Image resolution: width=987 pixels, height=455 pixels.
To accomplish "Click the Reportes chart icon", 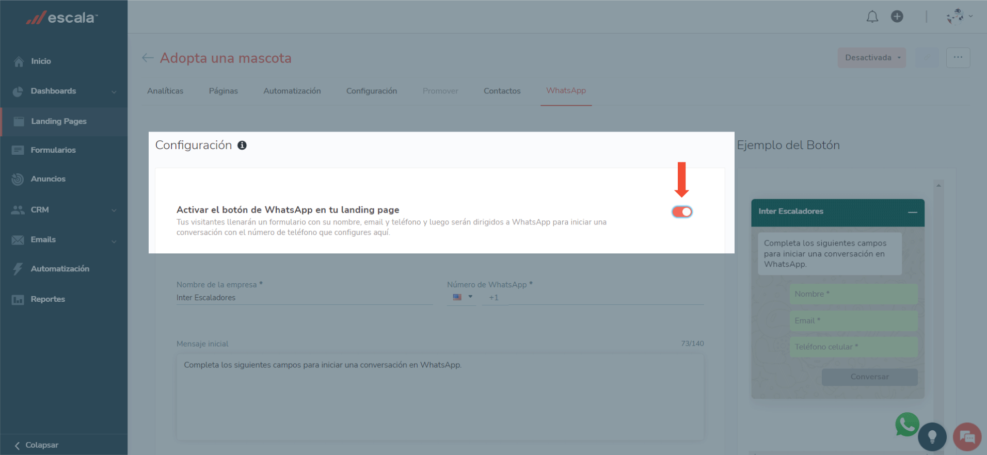I will click(x=18, y=300).
